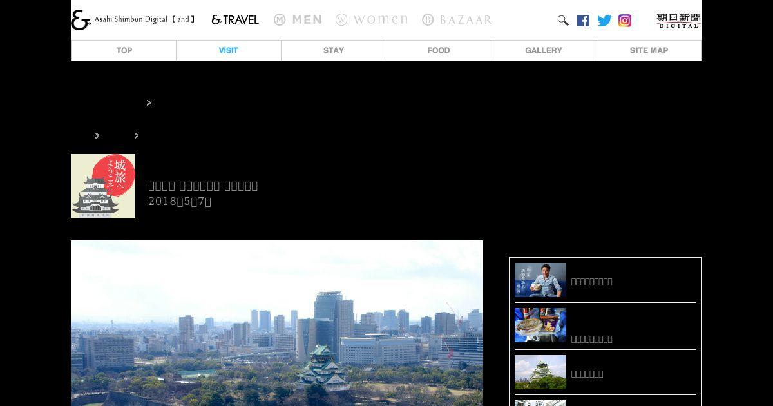Open the GALLERY tab
Screen dimensions: 773x406
tap(544, 50)
